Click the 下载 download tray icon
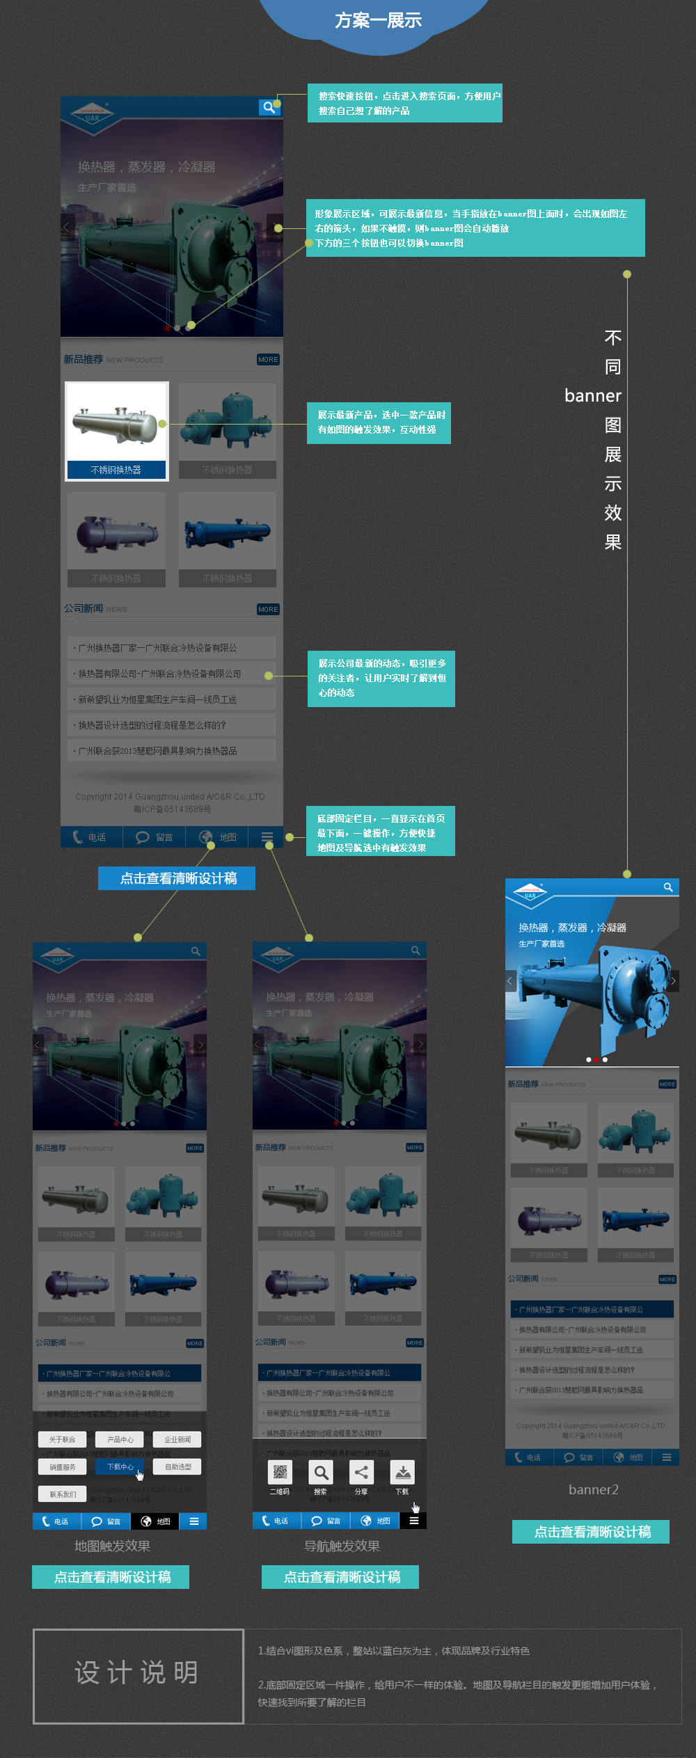The height and width of the screenshot is (1758, 696). 402,1471
